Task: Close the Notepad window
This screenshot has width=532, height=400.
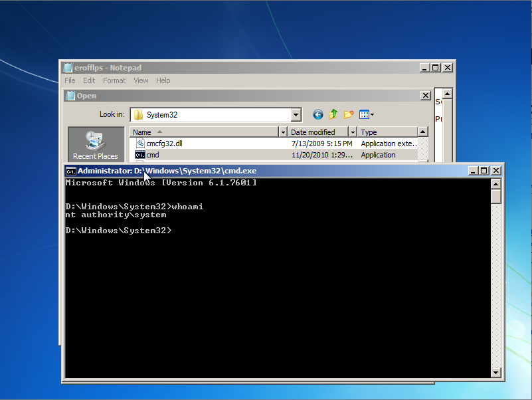Action: click(x=448, y=68)
